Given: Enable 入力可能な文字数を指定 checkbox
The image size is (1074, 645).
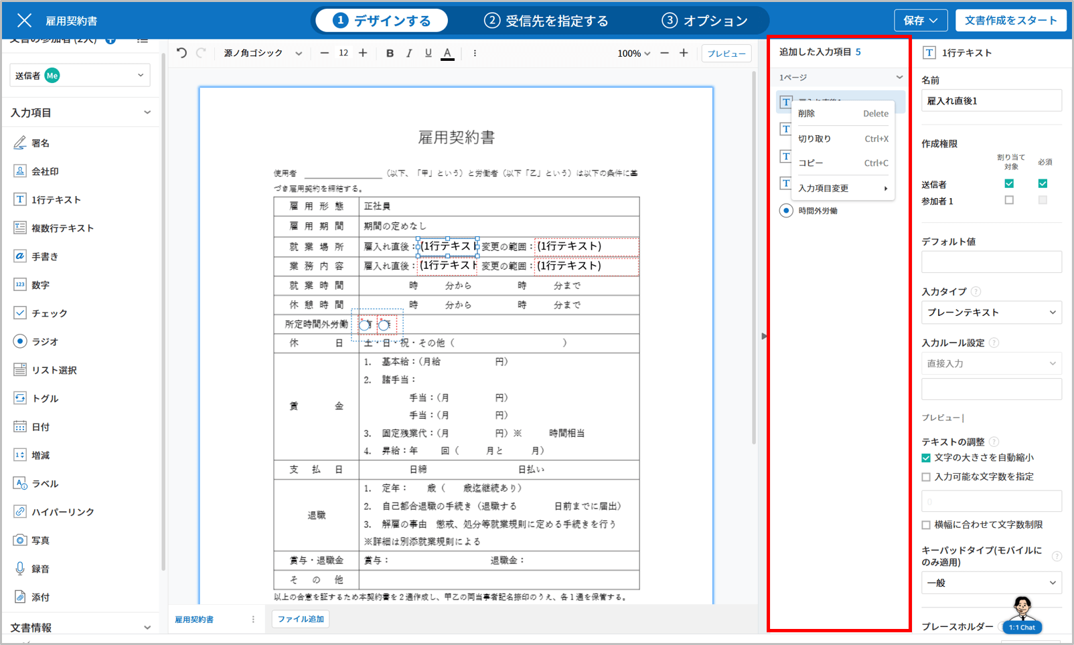Looking at the screenshot, I should click(x=926, y=477).
